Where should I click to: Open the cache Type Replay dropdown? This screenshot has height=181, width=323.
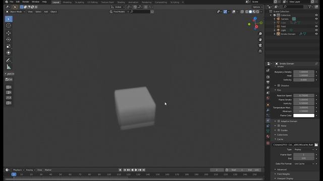[304, 150]
